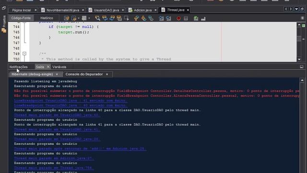This screenshot has width=307, height=173.
Task: Open the dropdown arrow beside back icon
Action: pos(79,18)
